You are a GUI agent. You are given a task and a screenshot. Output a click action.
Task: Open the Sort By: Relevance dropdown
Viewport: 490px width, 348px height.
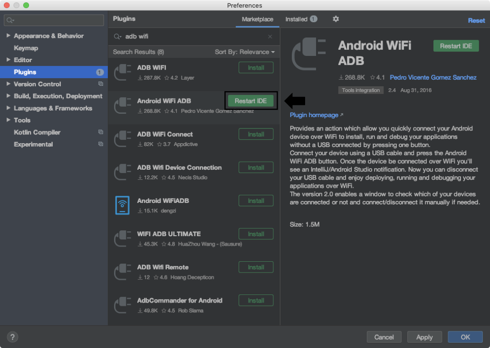click(245, 52)
